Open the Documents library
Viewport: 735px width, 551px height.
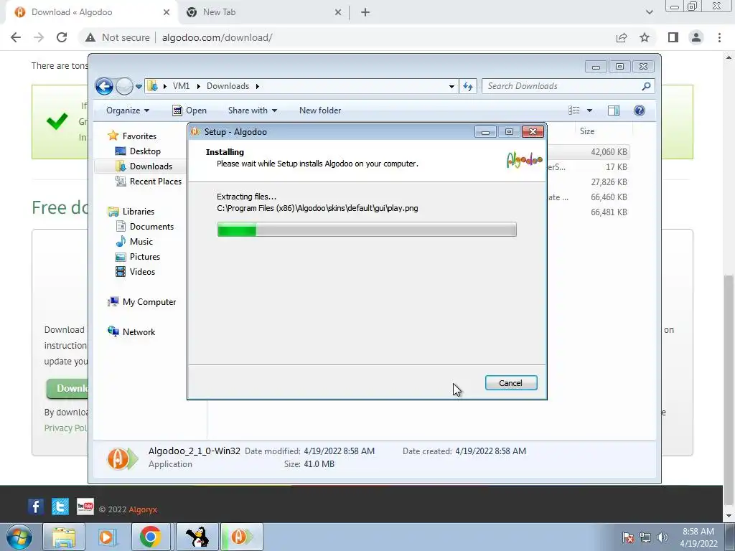click(x=145, y=227)
